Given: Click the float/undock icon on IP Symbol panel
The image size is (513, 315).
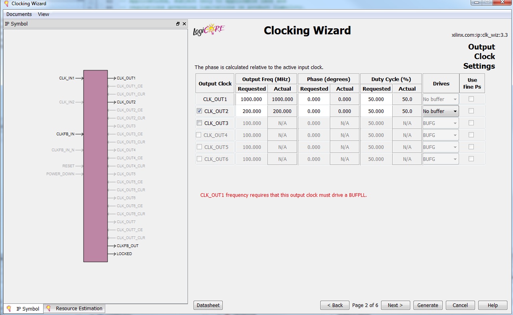Looking at the screenshot, I should 178,24.
